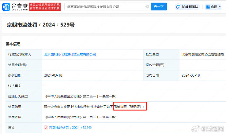Open 知彼阿尔法 assistant
This screenshot has height=134, width=226.
(187, 7)
